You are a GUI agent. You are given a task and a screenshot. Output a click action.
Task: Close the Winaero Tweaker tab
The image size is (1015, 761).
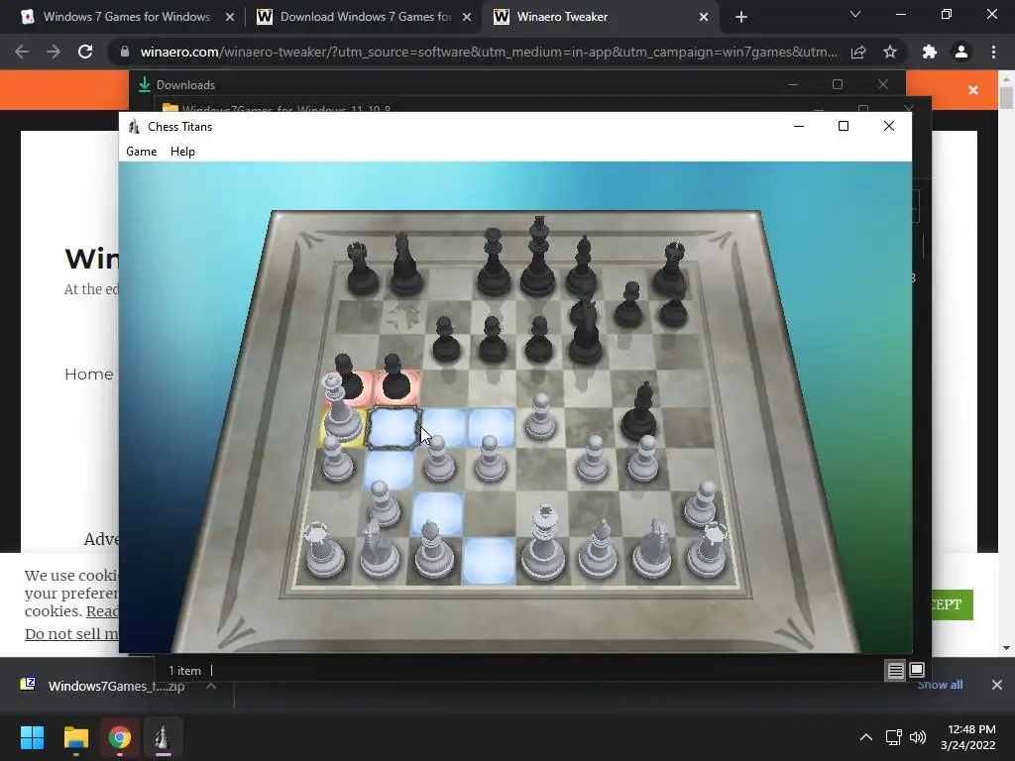pos(704,18)
